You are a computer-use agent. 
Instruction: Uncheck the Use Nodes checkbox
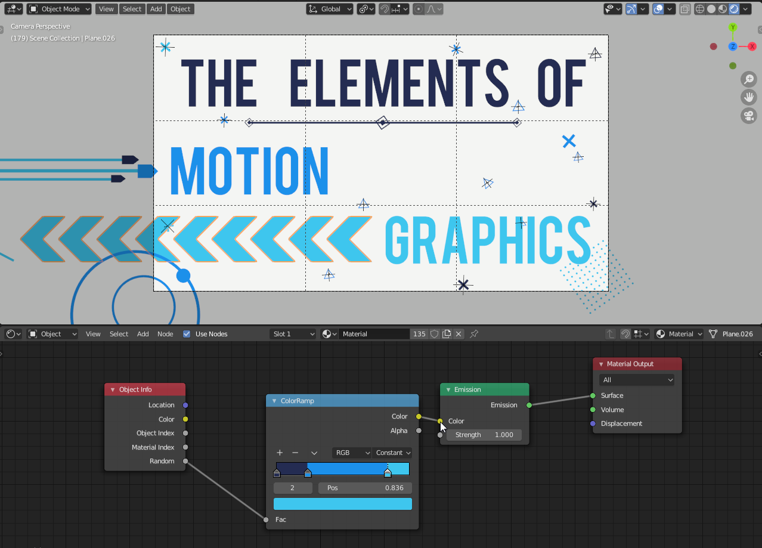187,334
